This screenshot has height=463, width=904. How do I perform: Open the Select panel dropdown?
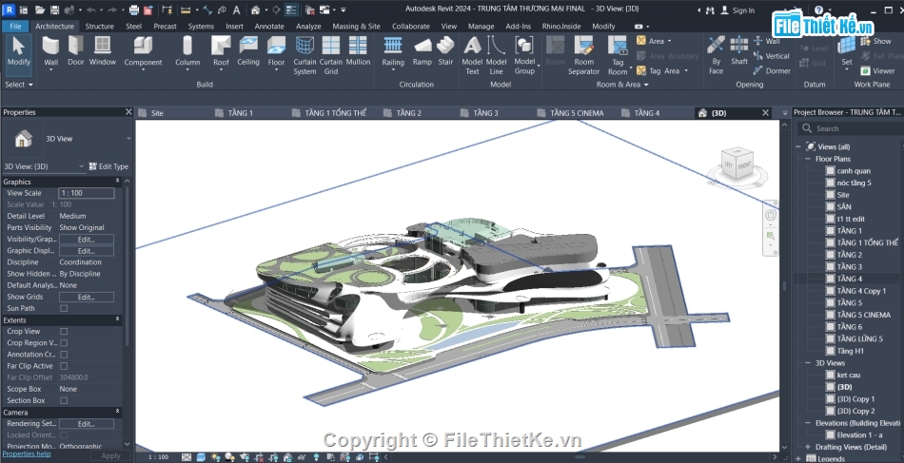tap(19, 84)
